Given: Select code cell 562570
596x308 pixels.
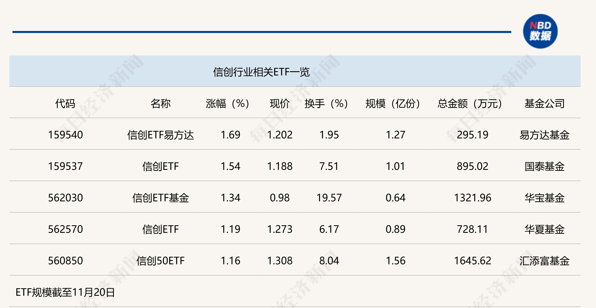Looking at the screenshot, I should pos(65,229).
